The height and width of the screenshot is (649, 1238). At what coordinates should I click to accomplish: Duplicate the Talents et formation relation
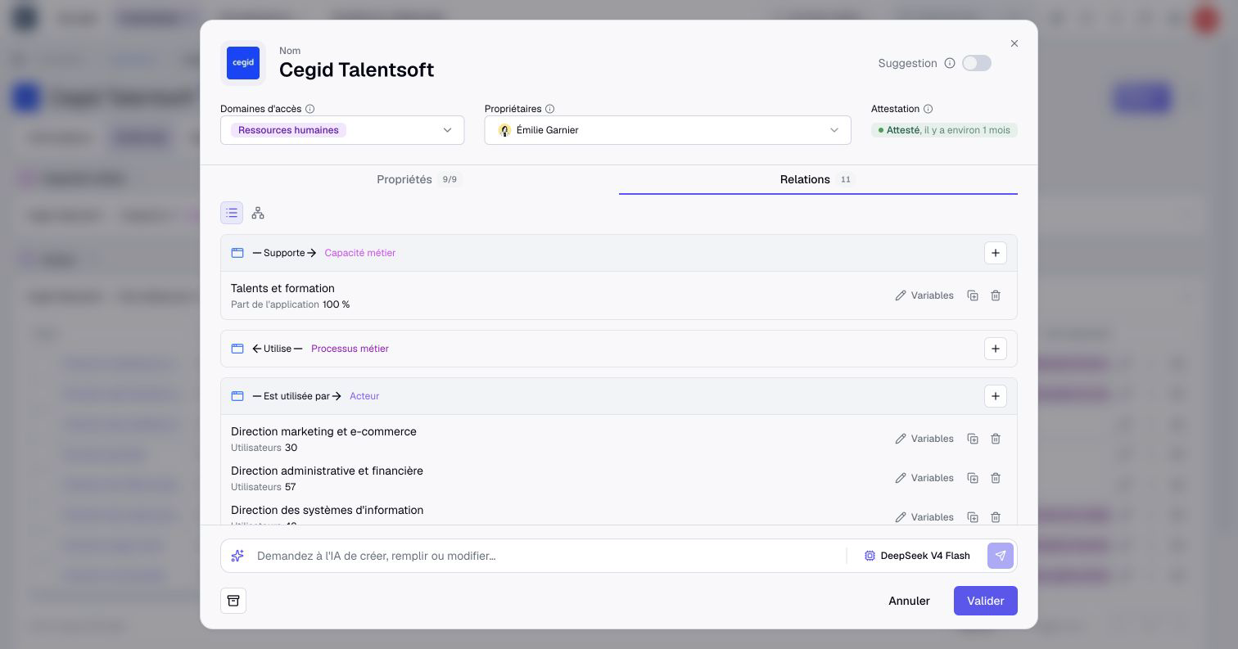click(973, 295)
